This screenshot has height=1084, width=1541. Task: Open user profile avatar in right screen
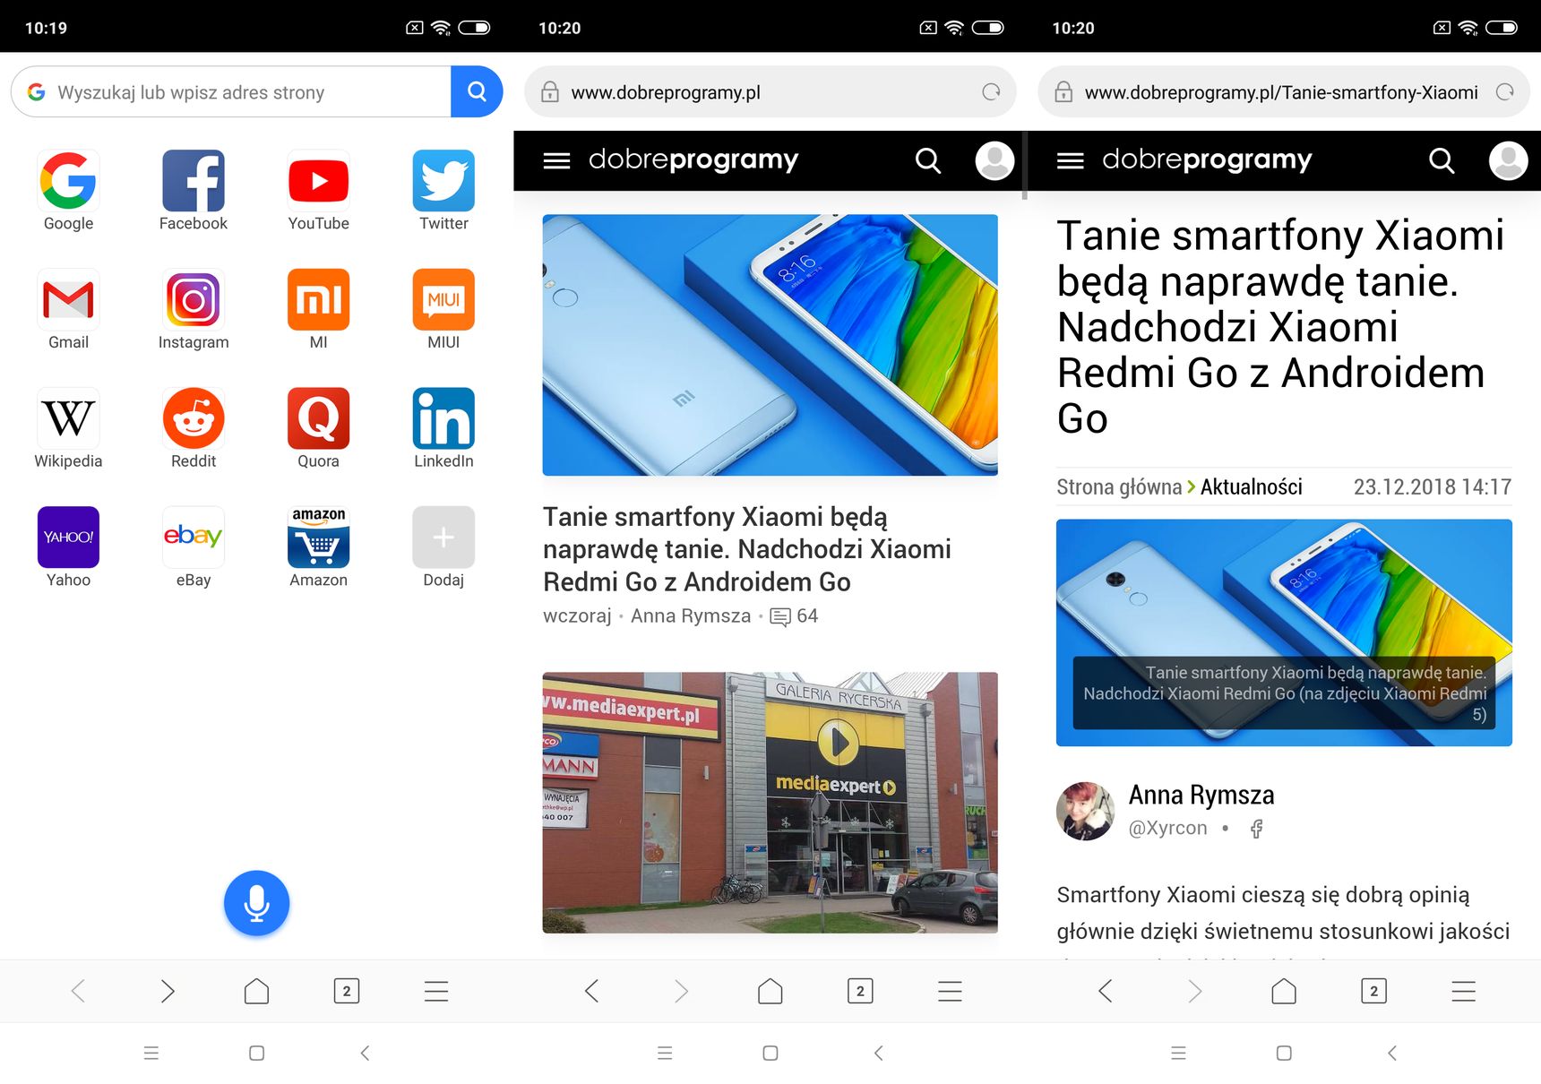(1508, 160)
